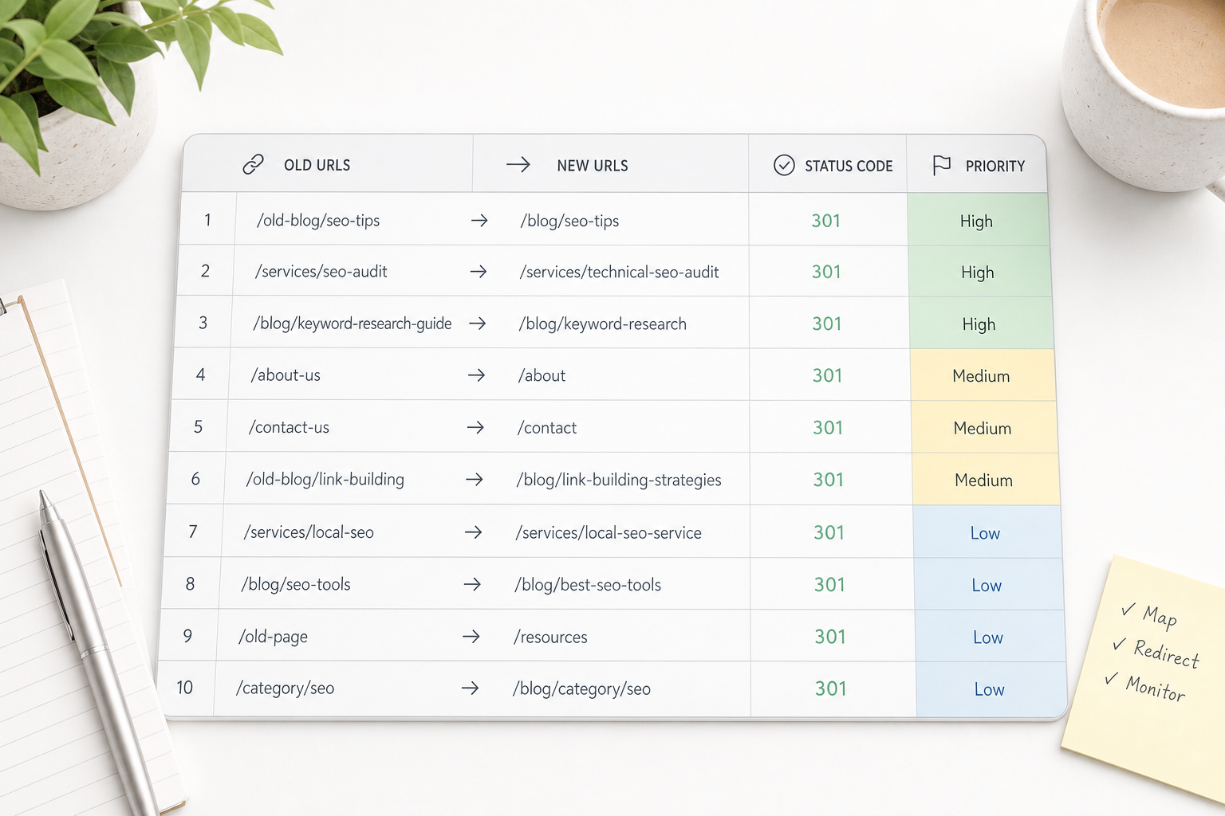Click the flag icon beside PRIORITY
The width and height of the screenshot is (1225, 816).
click(942, 165)
